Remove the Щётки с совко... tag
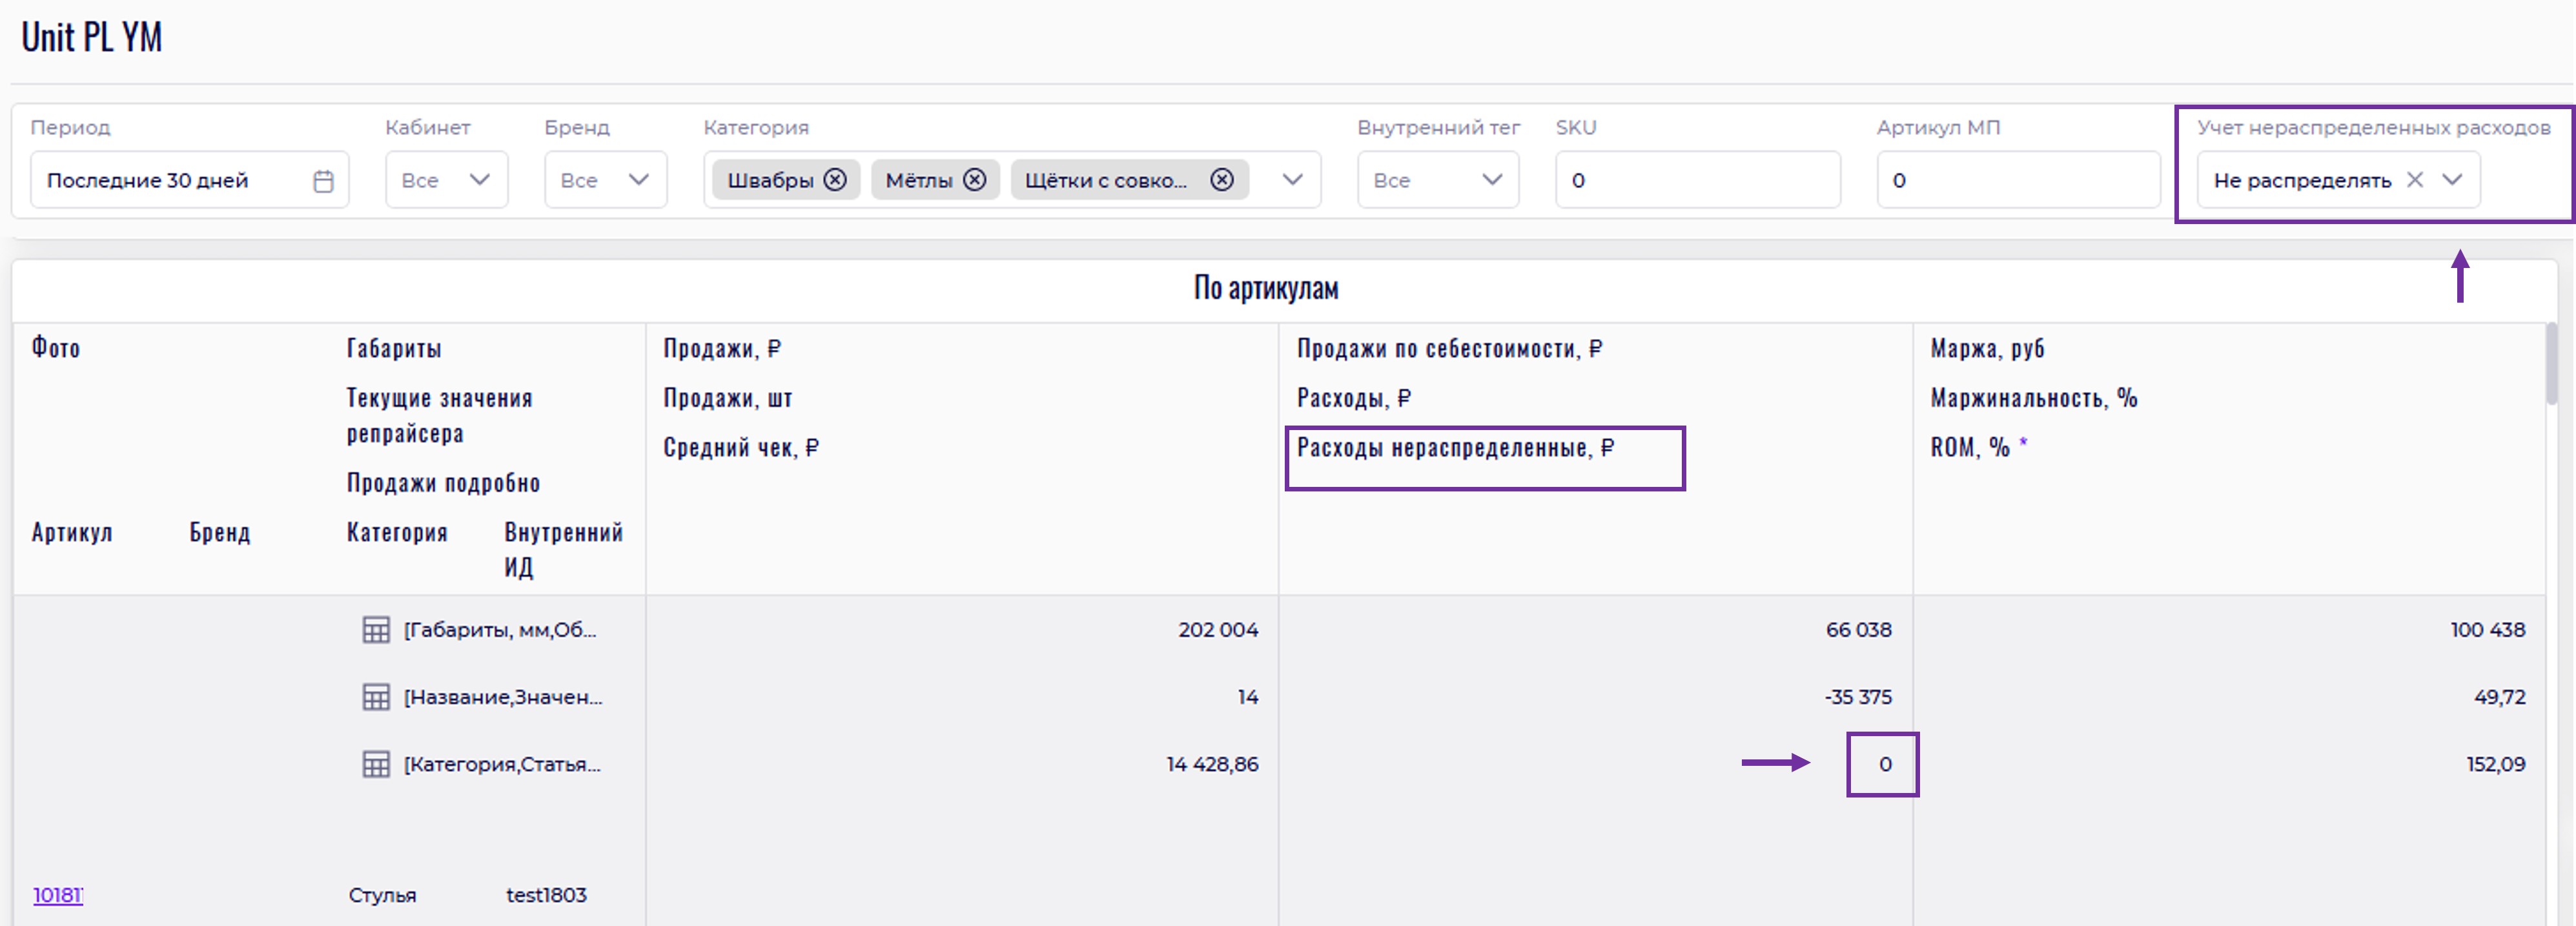The height and width of the screenshot is (926, 2576). pos(1221,180)
